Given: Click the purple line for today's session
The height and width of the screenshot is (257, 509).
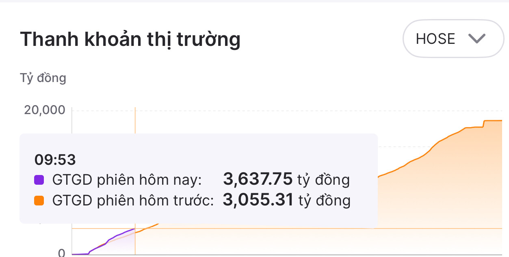Looking at the screenshot, I should pos(118,235).
